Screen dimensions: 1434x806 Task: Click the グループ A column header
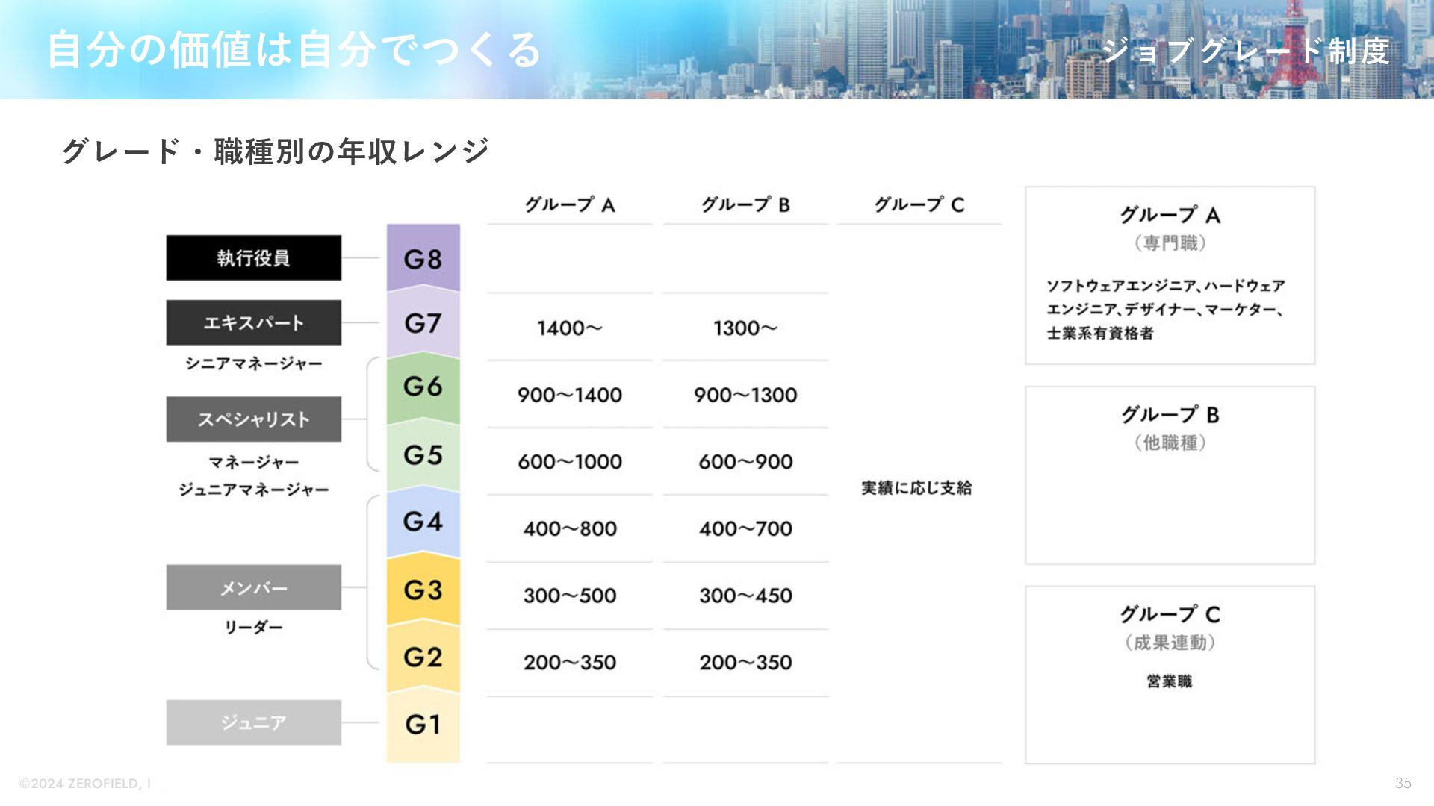coord(569,204)
